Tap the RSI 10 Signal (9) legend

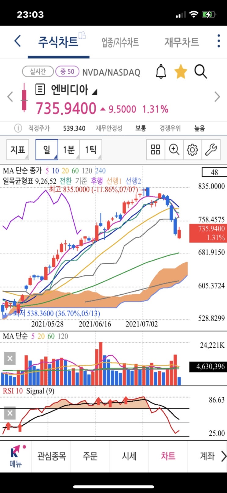[x=29, y=391]
